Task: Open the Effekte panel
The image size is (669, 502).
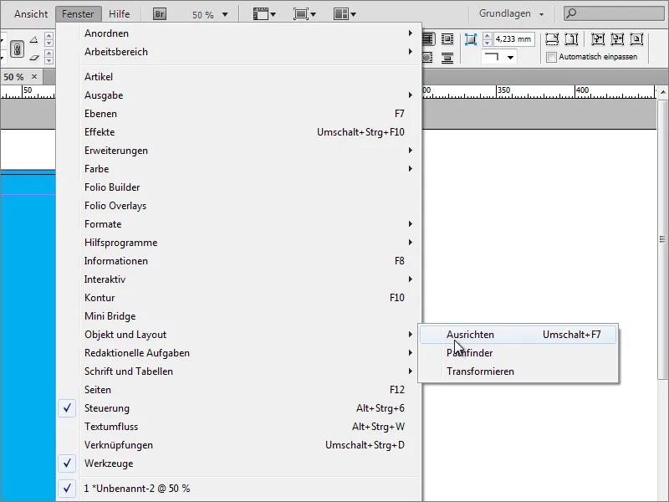Action: (x=240, y=132)
